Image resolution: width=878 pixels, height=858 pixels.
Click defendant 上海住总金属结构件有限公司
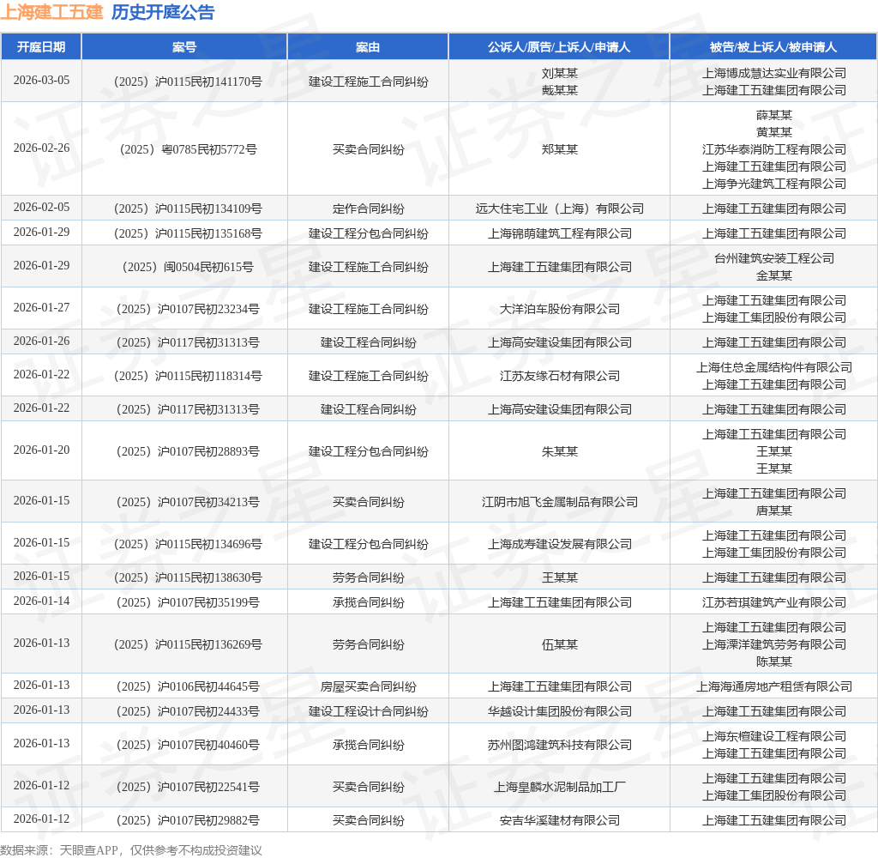tap(774, 367)
